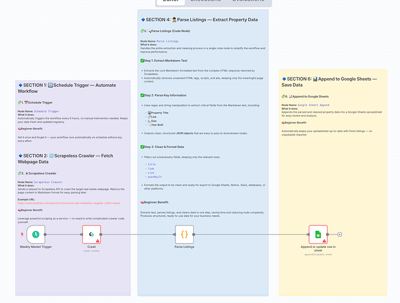This screenshot has height=303, width=400.
Task: Click 'Step 2: Parse Key Information' heading
Action: pos(164,95)
